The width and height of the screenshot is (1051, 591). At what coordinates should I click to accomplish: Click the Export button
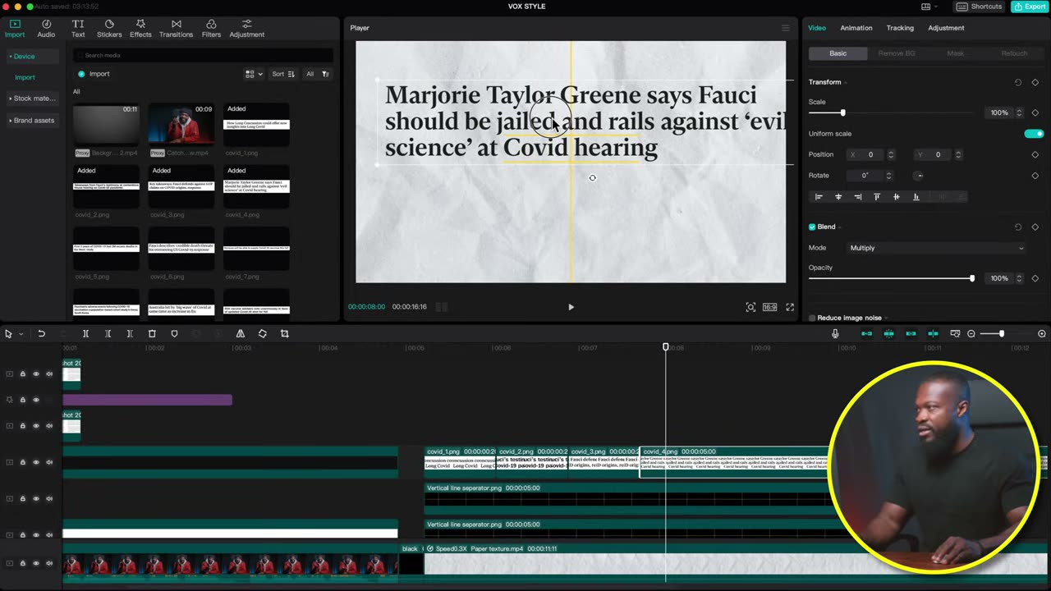[1029, 7]
